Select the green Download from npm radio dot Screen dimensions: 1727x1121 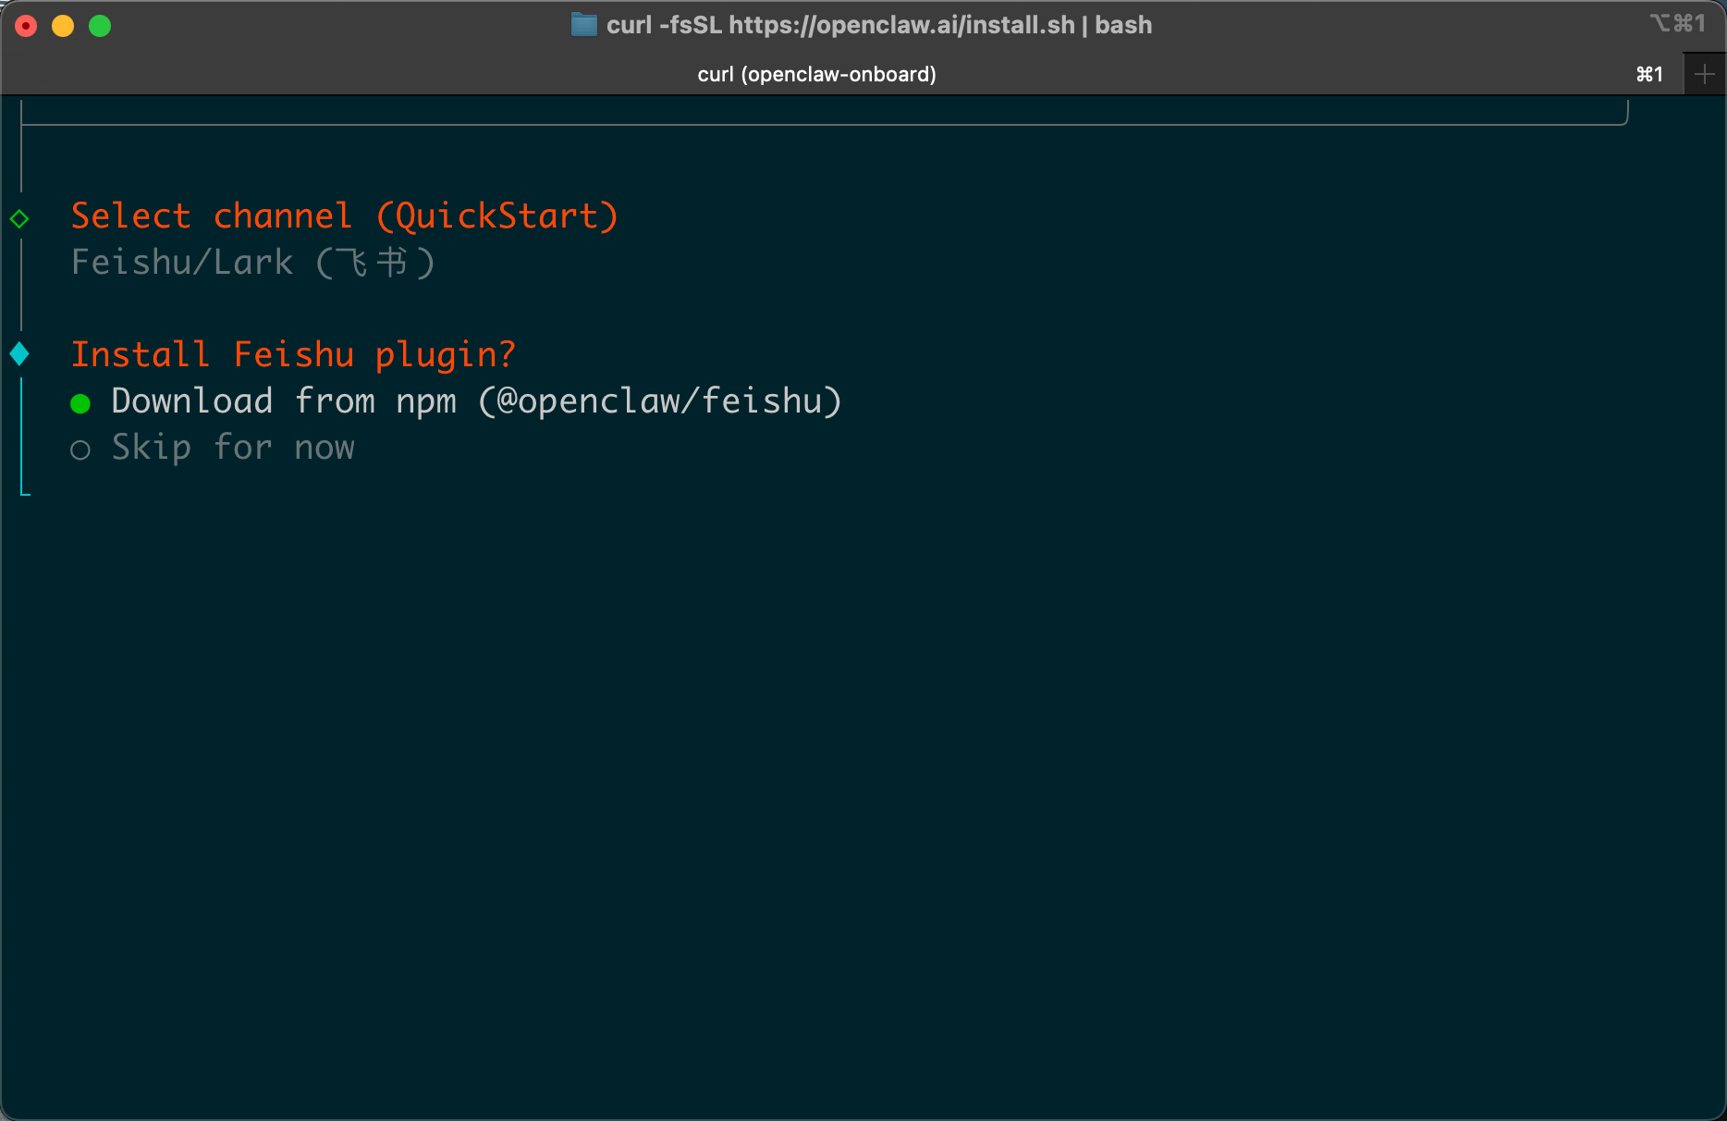point(80,403)
